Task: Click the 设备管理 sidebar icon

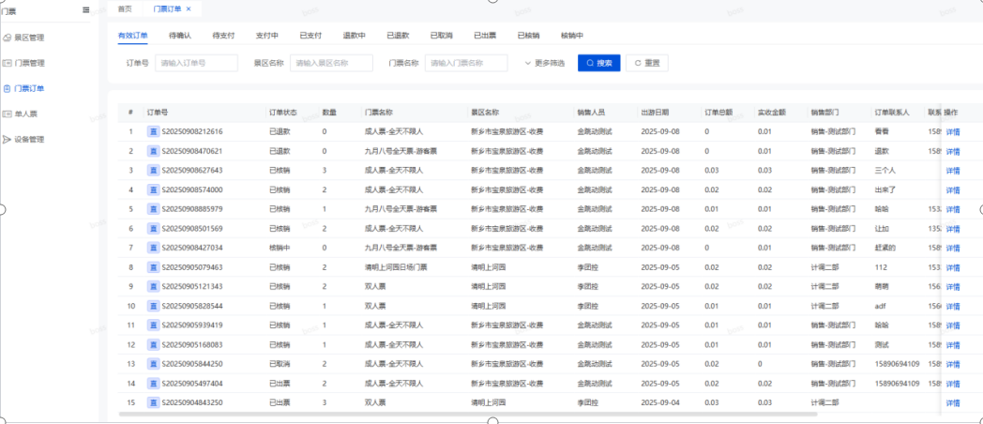Action: pos(8,139)
